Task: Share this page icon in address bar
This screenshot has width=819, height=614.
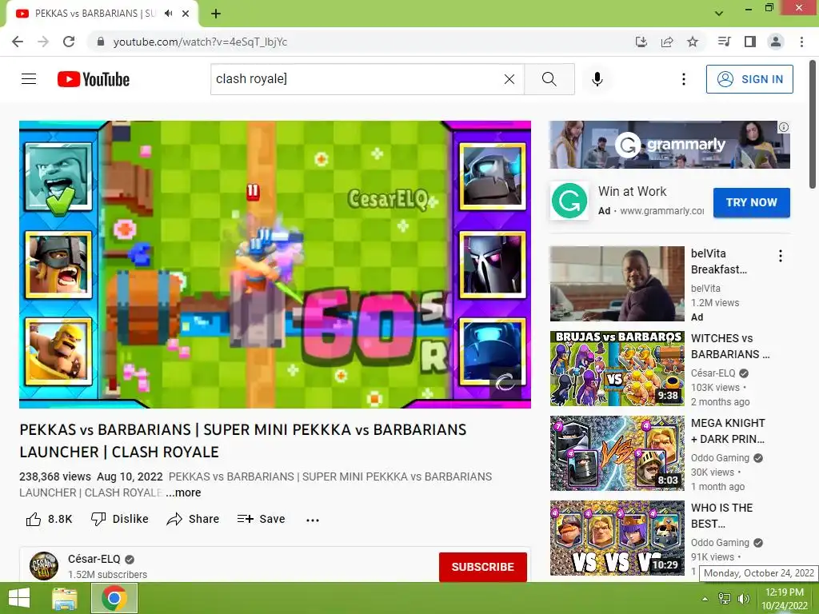Action: pos(667,42)
